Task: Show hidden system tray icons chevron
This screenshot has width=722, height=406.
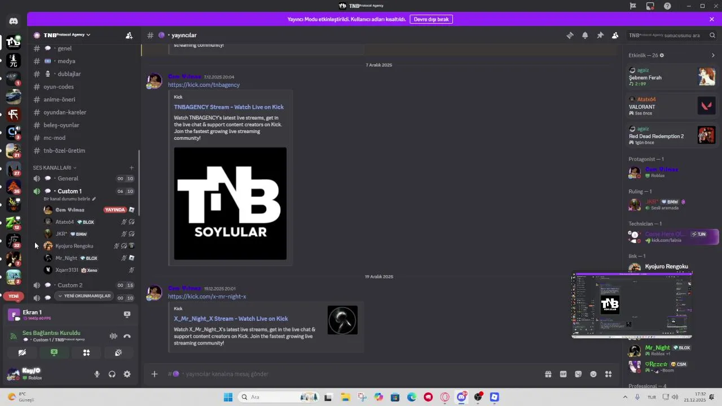Action: (x=624, y=397)
